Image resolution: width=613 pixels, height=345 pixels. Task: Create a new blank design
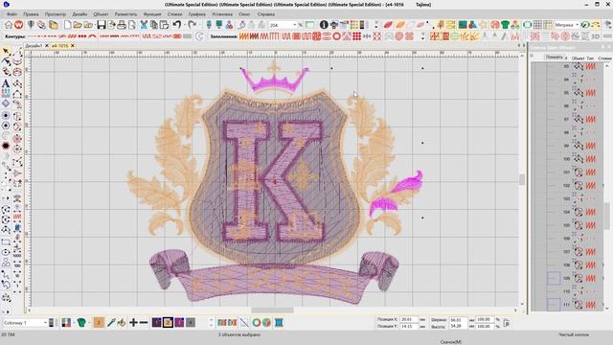pyautogui.click(x=68, y=25)
